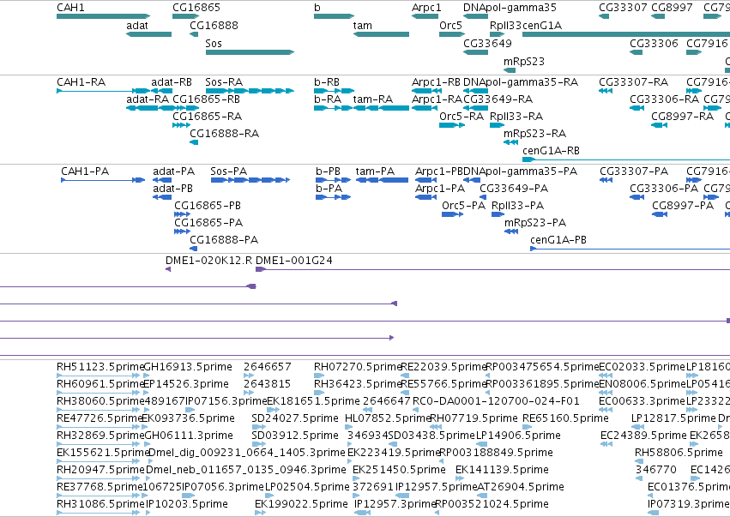Click the "CG33306-RA" transcript label
This screenshot has width=730, height=517.
pos(664,99)
